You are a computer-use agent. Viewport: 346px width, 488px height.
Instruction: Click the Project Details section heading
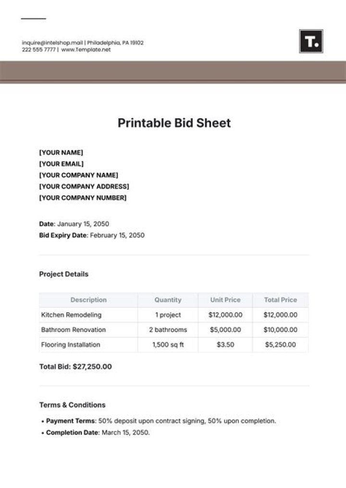[x=63, y=274]
